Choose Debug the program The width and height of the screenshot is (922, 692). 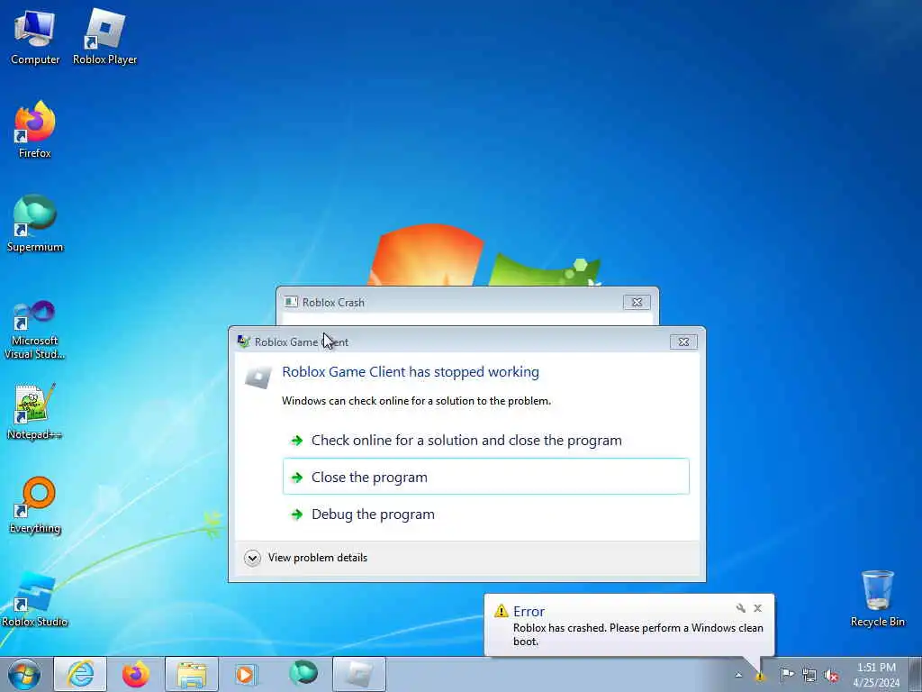485,514
